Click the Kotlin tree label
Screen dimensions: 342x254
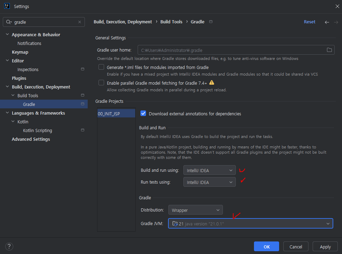coord(23,122)
